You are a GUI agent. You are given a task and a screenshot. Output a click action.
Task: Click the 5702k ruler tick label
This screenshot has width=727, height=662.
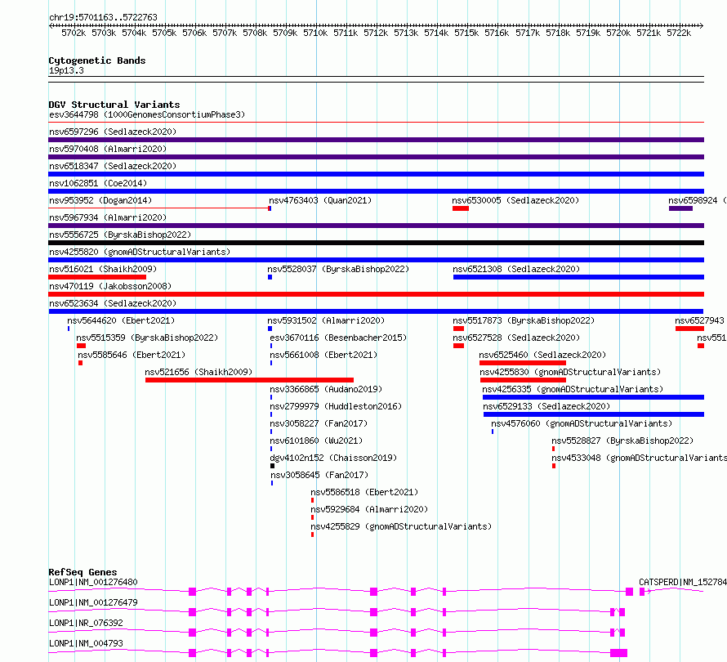pyautogui.click(x=74, y=33)
